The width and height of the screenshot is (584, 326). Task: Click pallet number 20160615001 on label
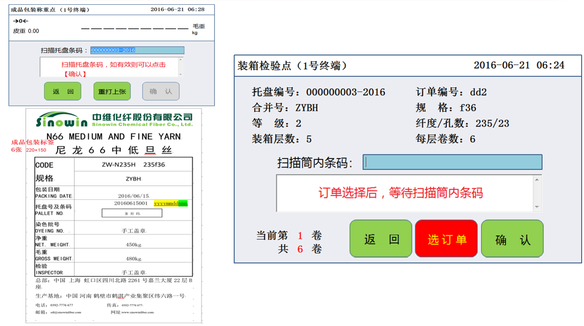pos(131,203)
